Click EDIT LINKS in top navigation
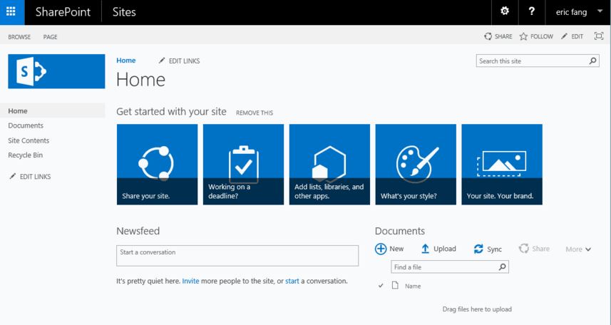The height and width of the screenshot is (325, 611). tap(179, 61)
